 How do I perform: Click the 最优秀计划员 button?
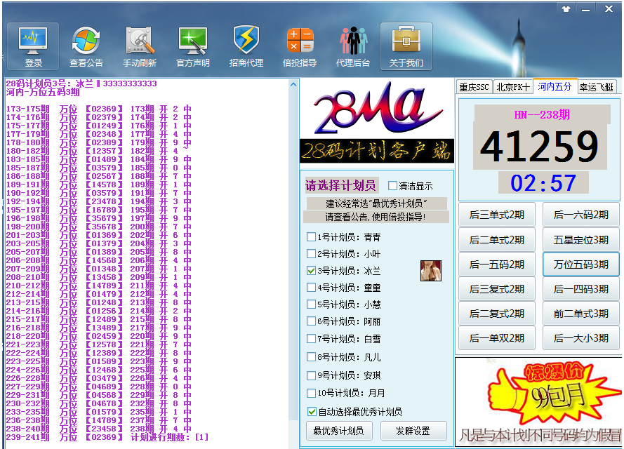tap(338, 431)
